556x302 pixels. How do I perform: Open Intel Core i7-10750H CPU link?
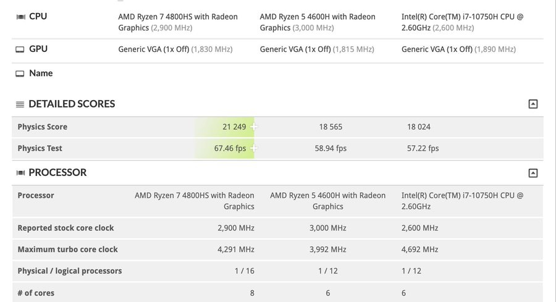[x=462, y=22]
